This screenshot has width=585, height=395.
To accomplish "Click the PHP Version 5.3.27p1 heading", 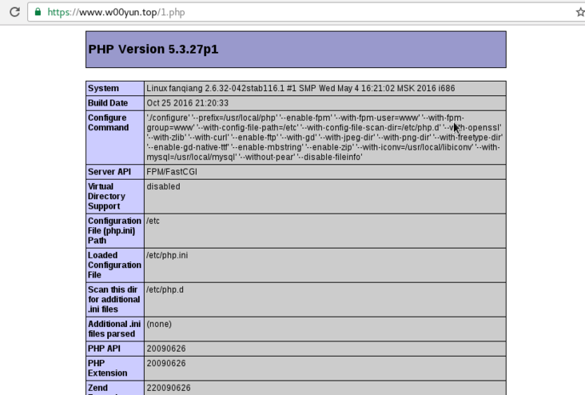I will coord(153,50).
